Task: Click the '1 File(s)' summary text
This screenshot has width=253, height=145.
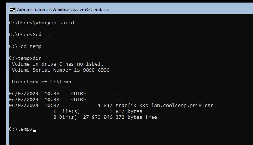Action: point(66,111)
